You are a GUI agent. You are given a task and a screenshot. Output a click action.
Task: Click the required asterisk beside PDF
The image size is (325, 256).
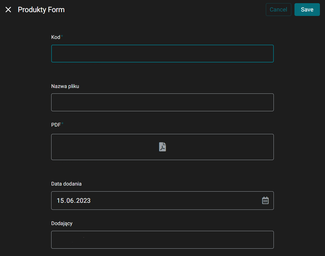(x=62, y=124)
